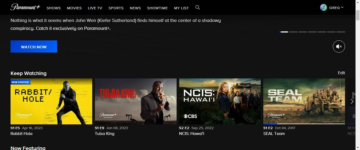Click the NCIS: Hawai'i title link
Image resolution: width=360 pixels, height=150 pixels.
coord(192,134)
